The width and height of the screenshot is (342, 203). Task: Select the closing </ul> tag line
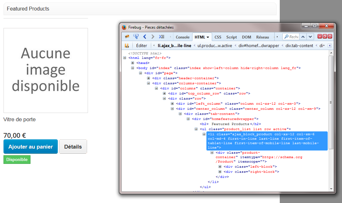point(205,187)
